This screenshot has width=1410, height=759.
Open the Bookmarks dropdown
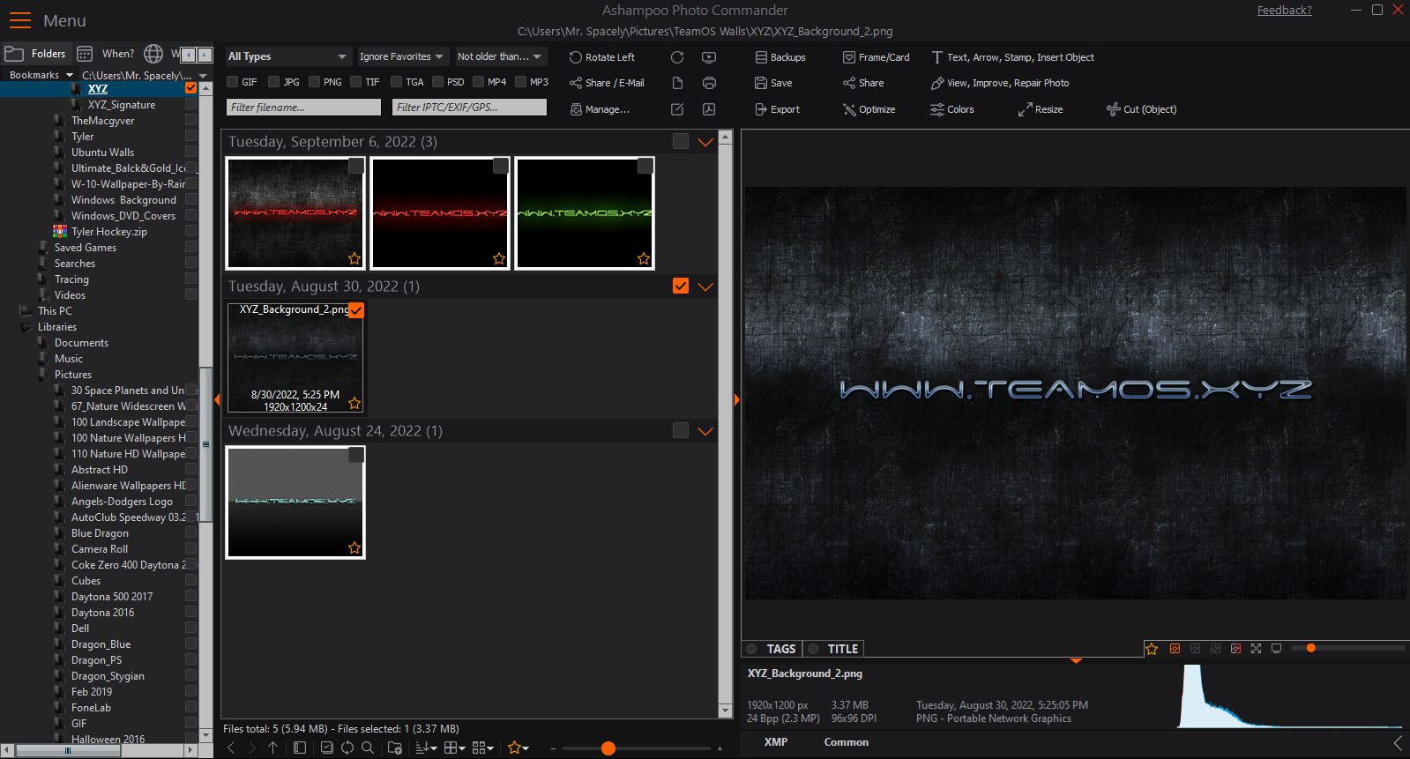[41, 75]
